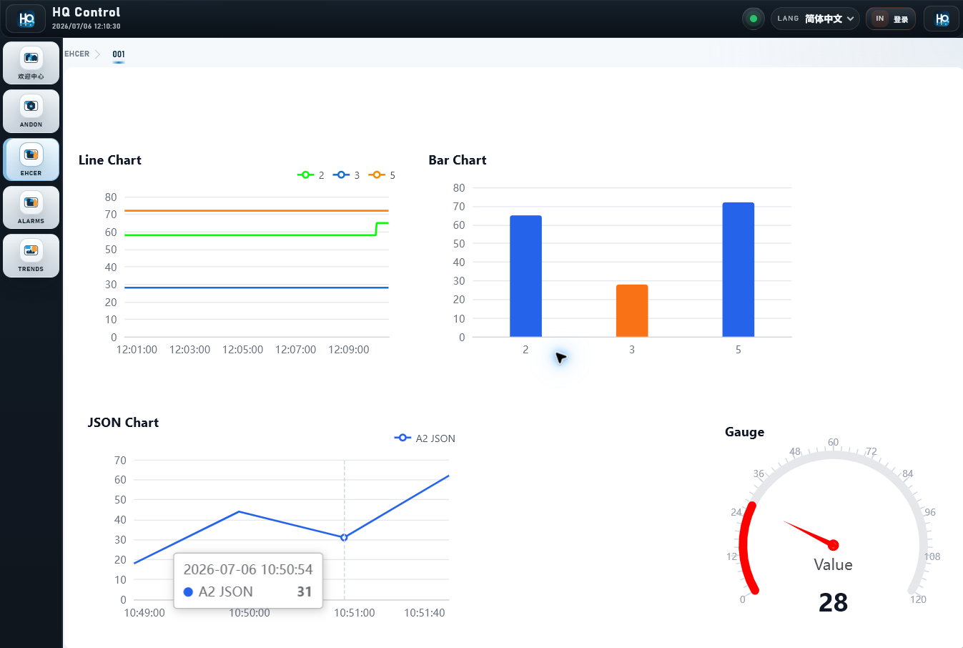The width and height of the screenshot is (963, 648).
Task: Toggle series 5 in Line Chart legend
Action: 382,175
